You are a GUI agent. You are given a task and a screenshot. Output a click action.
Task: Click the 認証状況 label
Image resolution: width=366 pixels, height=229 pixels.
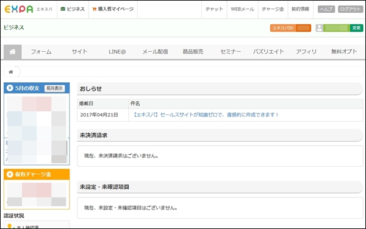(x=14, y=216)
